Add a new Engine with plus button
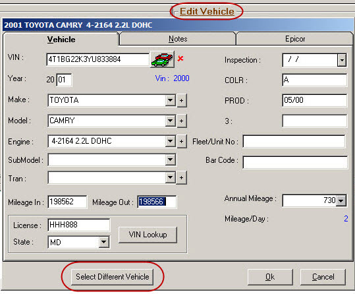This screenshot has width=355, height=294. click(x=182, y=142)
